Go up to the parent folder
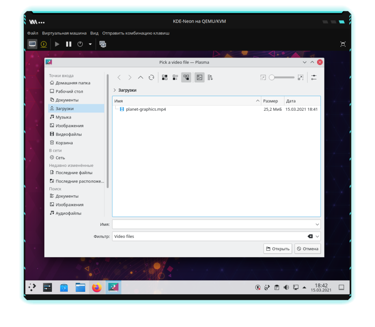 pyautogui.click(x=140, y=77)
